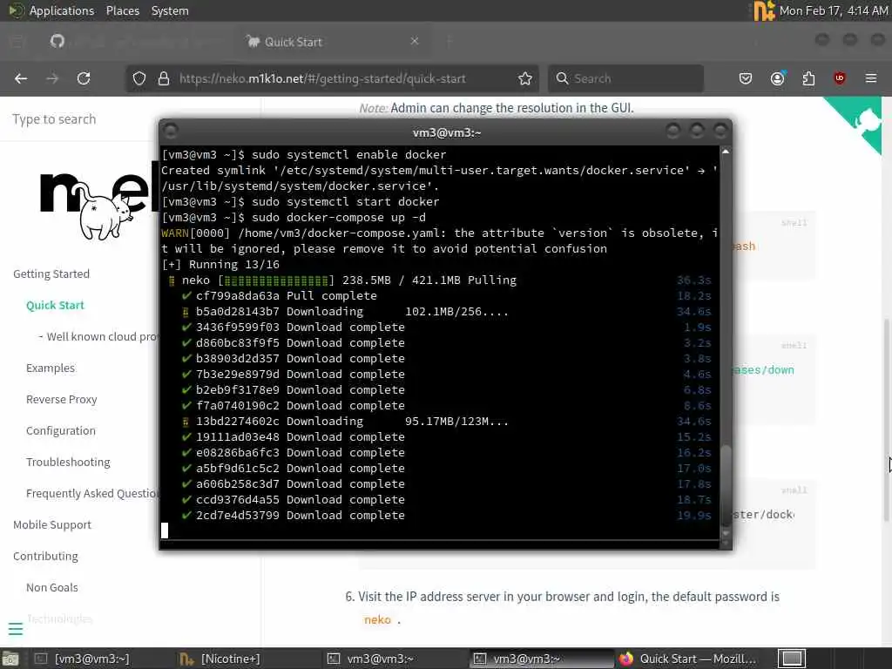Select the Quick Start browser tab
Screen dimensions: 892x669
[x=333, y=41]
